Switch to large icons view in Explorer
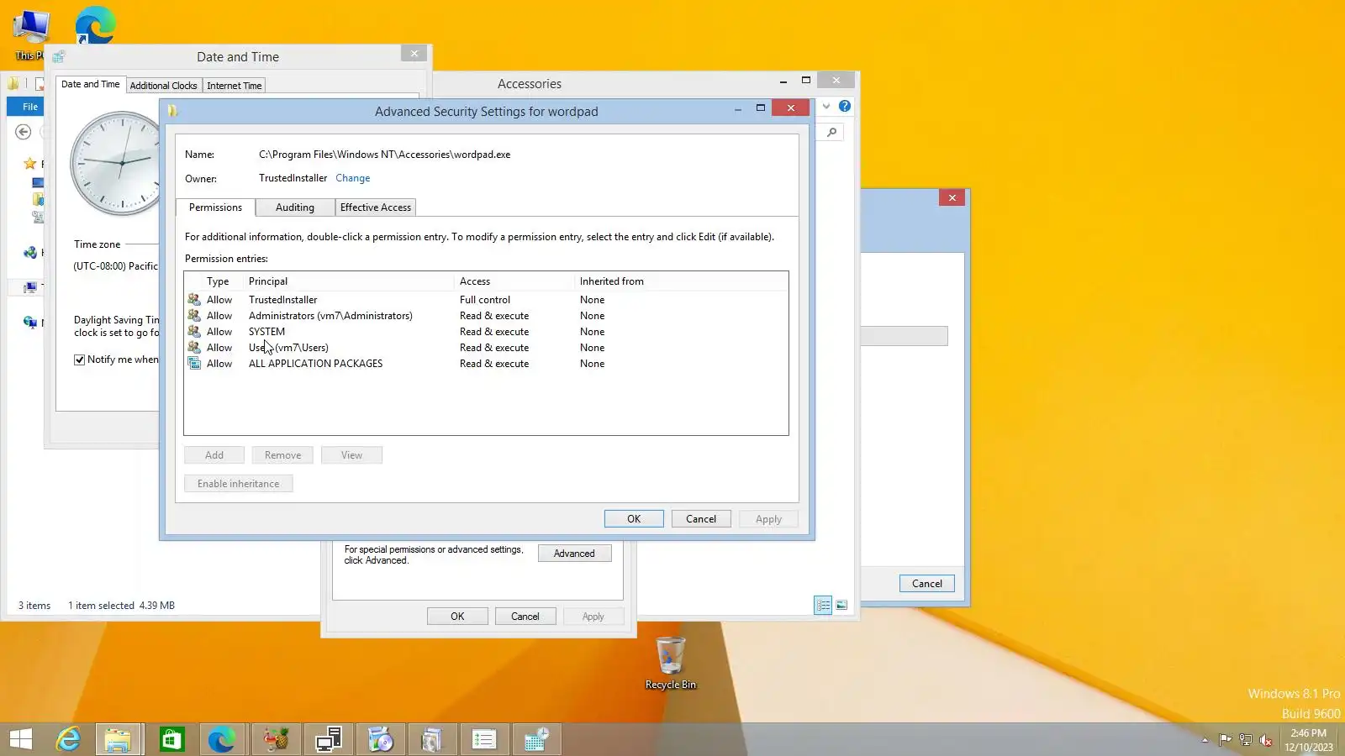1345x756 pixels. click(841, 605)
